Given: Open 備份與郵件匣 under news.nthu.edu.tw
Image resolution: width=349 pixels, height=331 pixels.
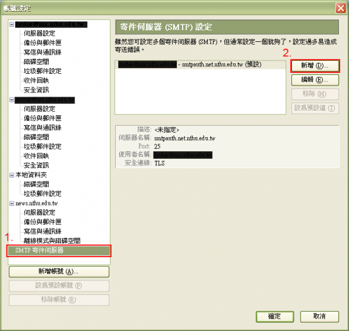Looking at the screenshot, I should 42,222.
